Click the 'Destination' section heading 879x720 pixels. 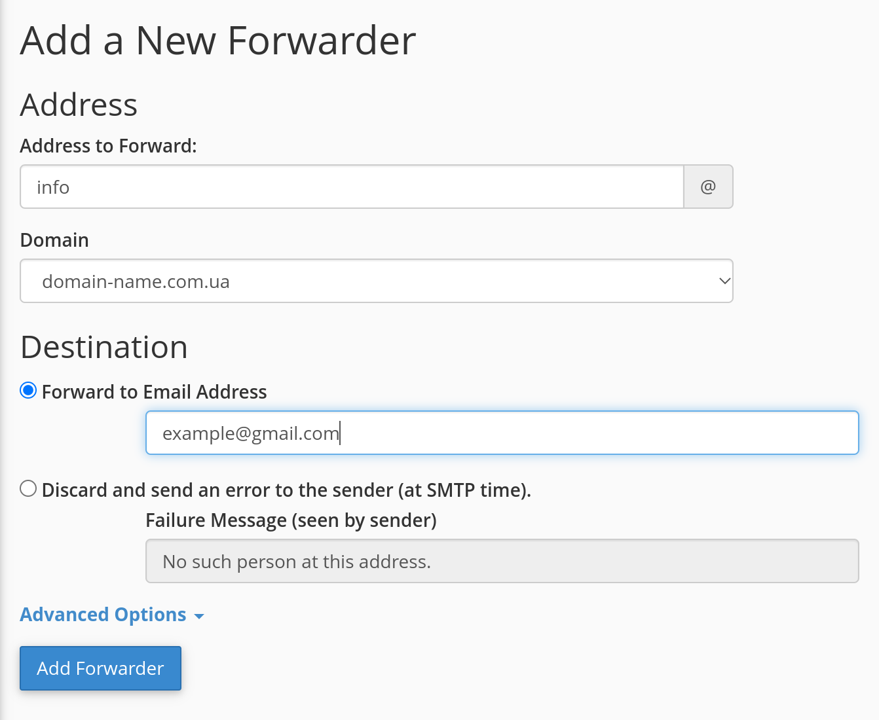(x=104, y=347)
